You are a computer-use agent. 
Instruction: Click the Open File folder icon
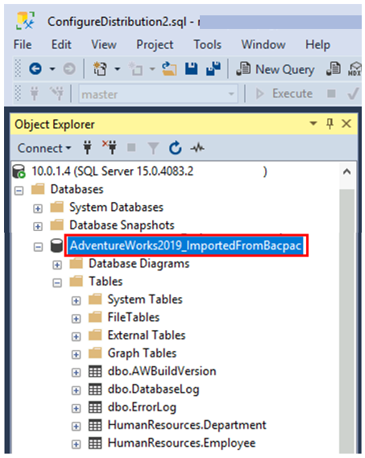coord(169,69)
